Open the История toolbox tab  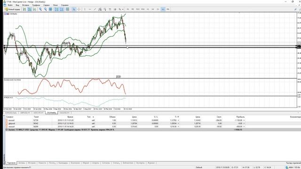[32, 163]
